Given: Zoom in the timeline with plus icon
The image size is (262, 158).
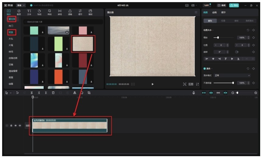Looking at the screenshot, I should [x=256, y=93].
